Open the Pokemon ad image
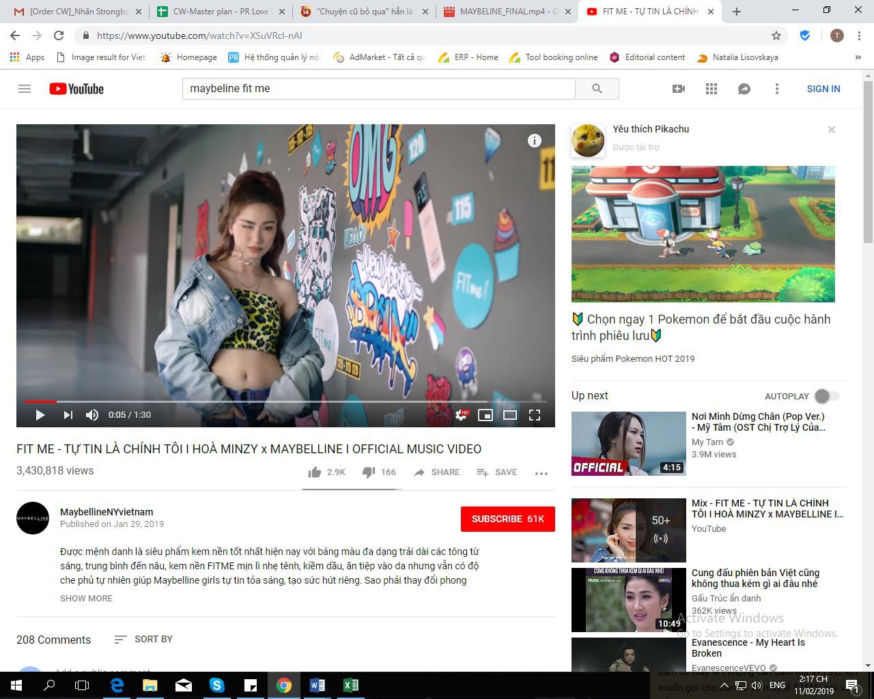Screen dimensions: 874x699 703,233
